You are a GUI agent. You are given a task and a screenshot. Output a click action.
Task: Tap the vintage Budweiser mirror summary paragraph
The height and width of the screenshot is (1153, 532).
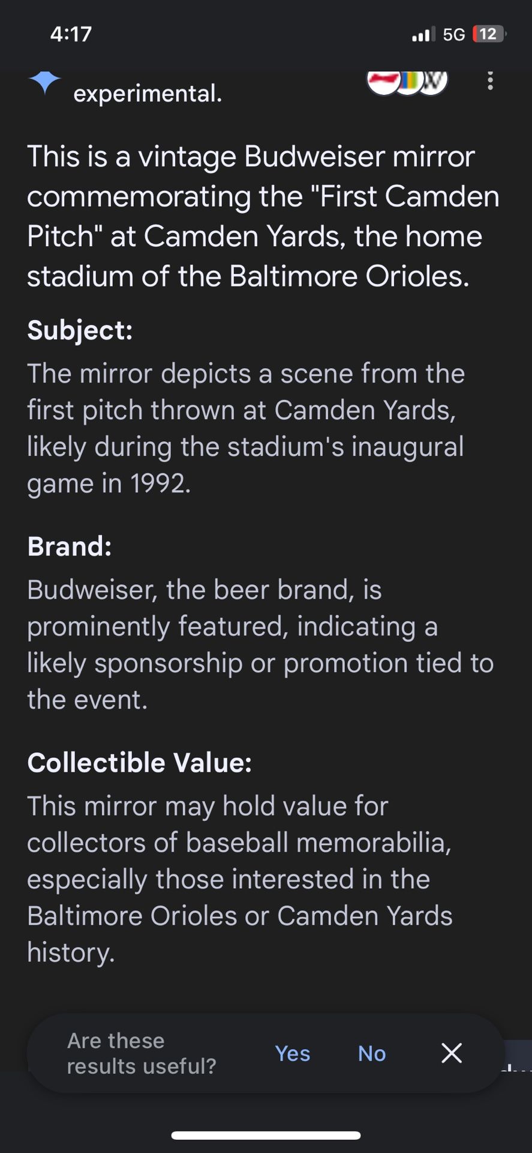point(263,216)
